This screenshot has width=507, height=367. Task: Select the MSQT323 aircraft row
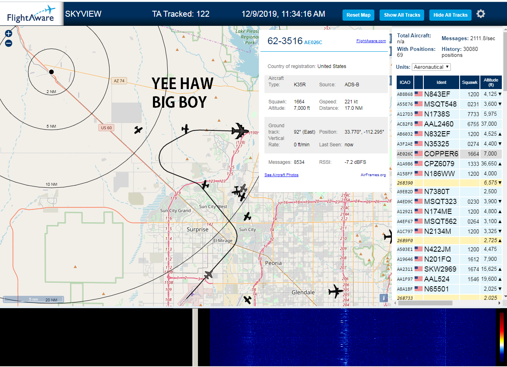449,202
